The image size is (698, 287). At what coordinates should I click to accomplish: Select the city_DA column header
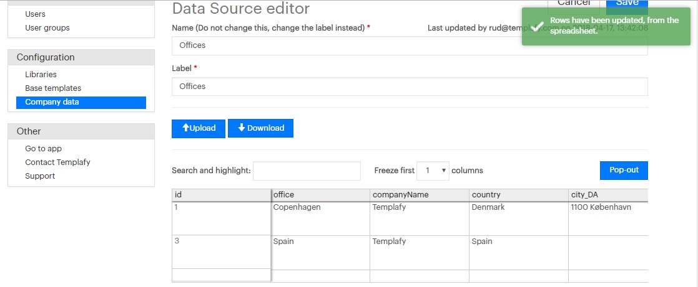point(608,195)
